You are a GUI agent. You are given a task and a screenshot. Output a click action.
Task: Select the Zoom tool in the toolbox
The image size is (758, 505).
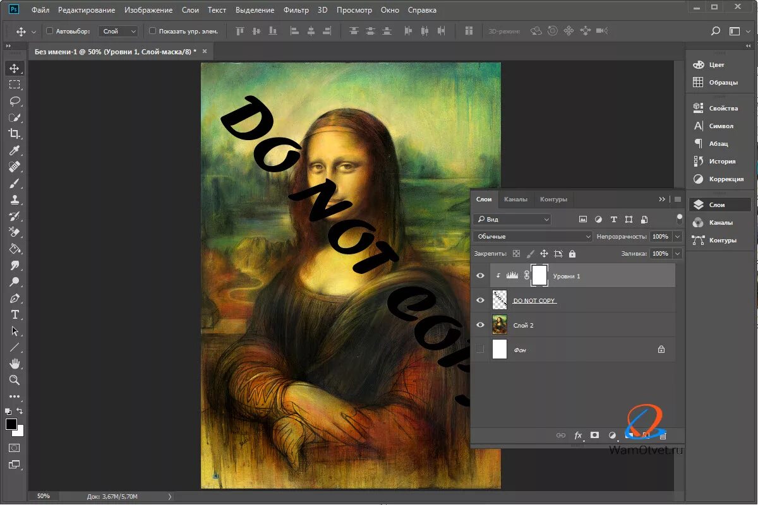(x=14, y=380)
